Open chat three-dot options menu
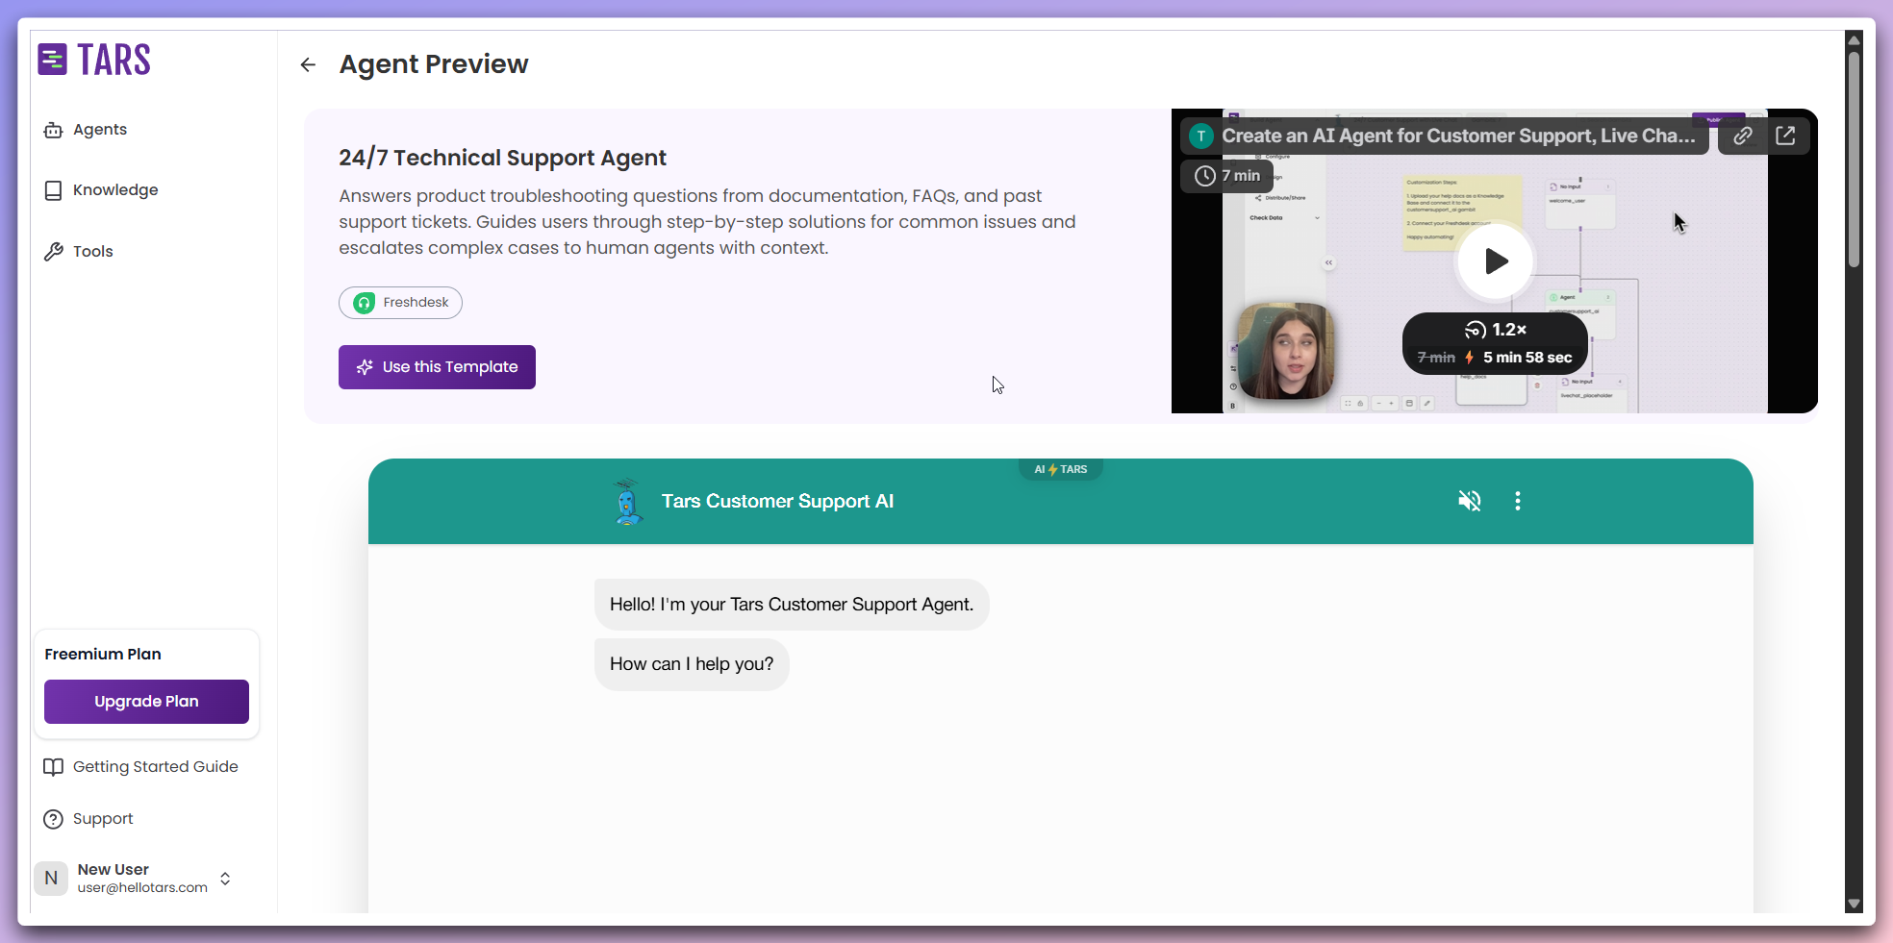This screenshot has width=1893, height=943. 1518,501
